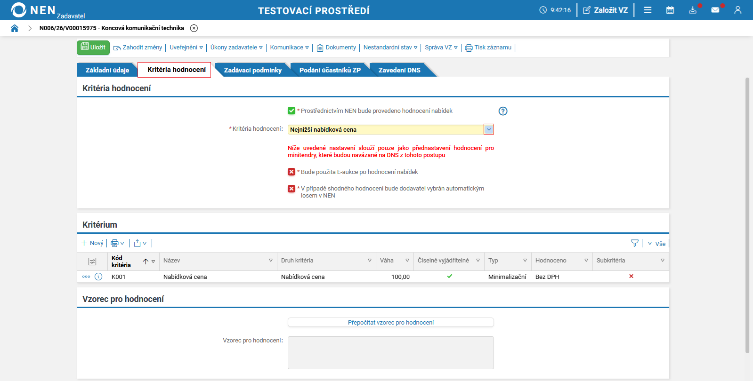
Task: Sort ascending by Kód kritéria arrow
Action: click(146, 262)
